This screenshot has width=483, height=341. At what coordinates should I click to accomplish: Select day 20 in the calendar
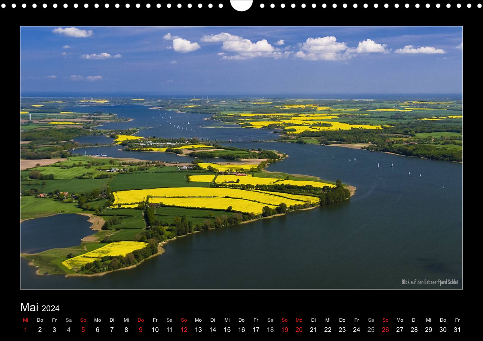point(299,330)
